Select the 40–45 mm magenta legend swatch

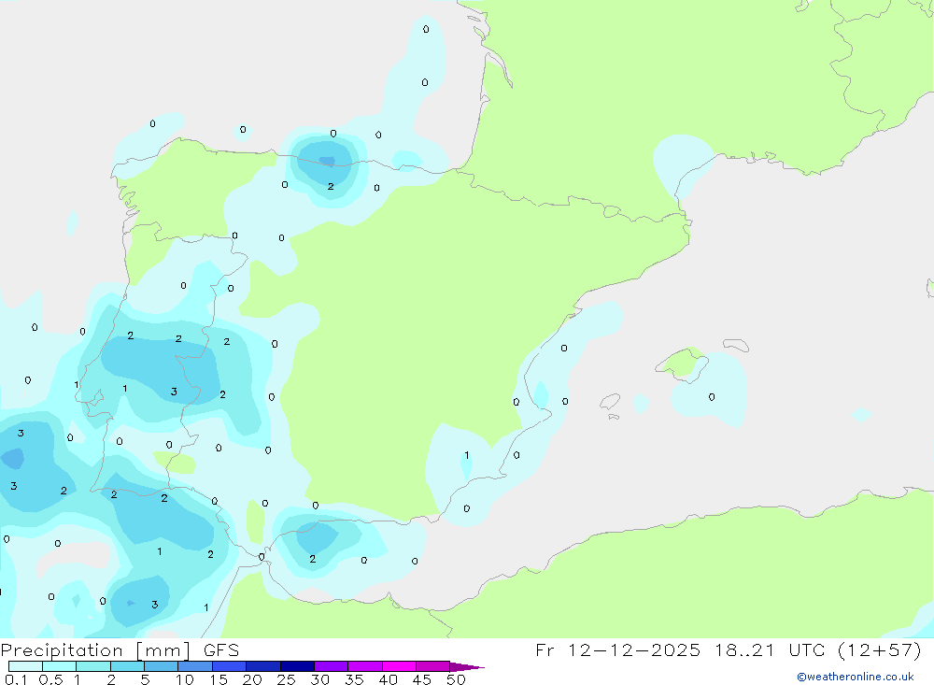(399, 666)
